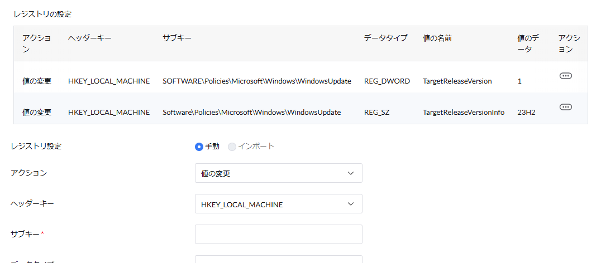Click the TargetReleaseVersion value name cell
The height and width of the screenshot is (263, 601).
coord(457,81)
